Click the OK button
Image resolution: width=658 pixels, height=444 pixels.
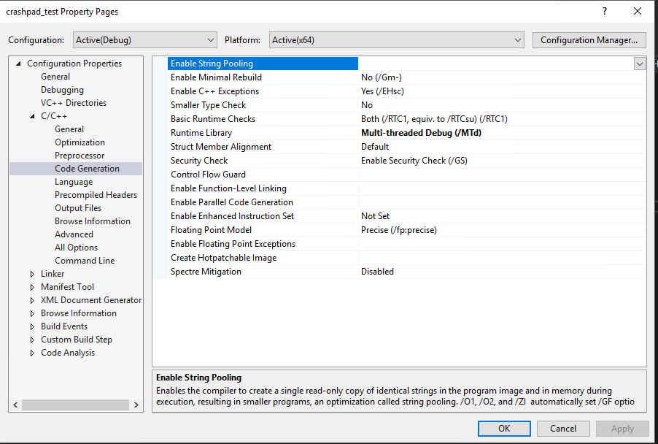tap(504, 429)
